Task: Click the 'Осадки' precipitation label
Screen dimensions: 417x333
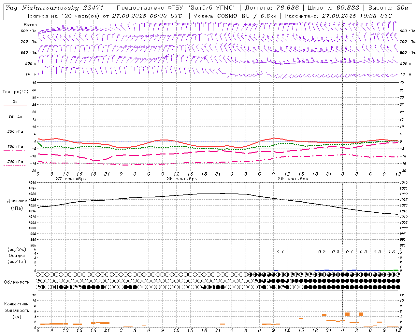Action: [x=17, y=256]
